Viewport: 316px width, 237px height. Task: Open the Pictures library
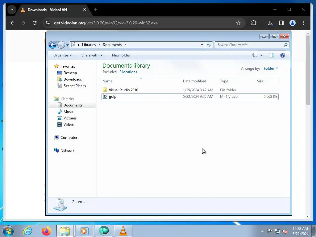click(x=70, y=118)
